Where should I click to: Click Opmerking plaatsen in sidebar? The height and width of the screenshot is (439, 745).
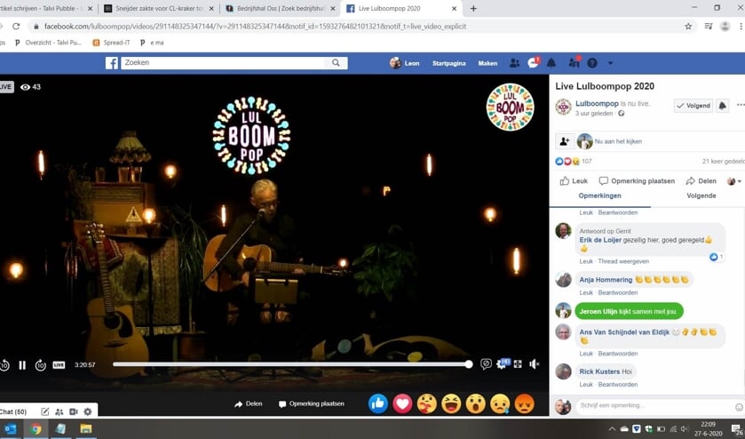(637, 180)
